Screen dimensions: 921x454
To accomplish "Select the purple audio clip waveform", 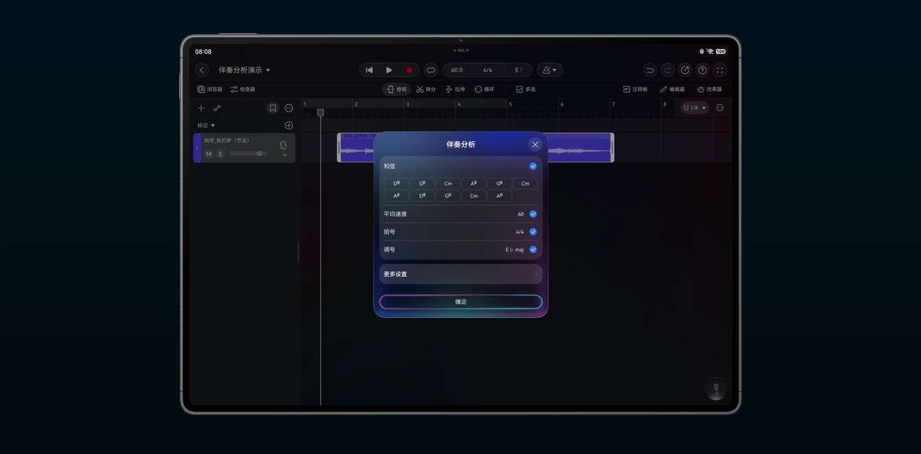I will (x=579, y=148).
